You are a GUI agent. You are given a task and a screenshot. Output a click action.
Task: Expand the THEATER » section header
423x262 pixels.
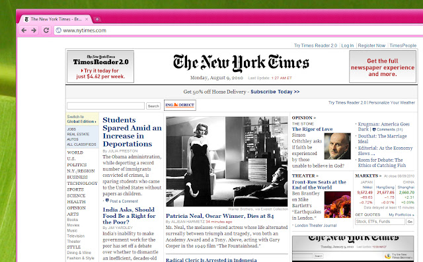pyautogui.click(x=305, y=176)
